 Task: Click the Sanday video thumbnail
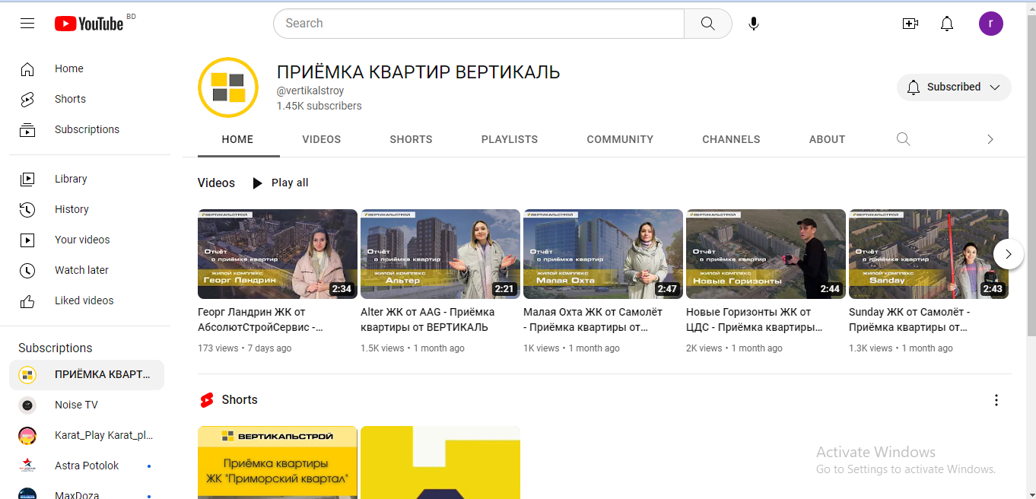929,254
